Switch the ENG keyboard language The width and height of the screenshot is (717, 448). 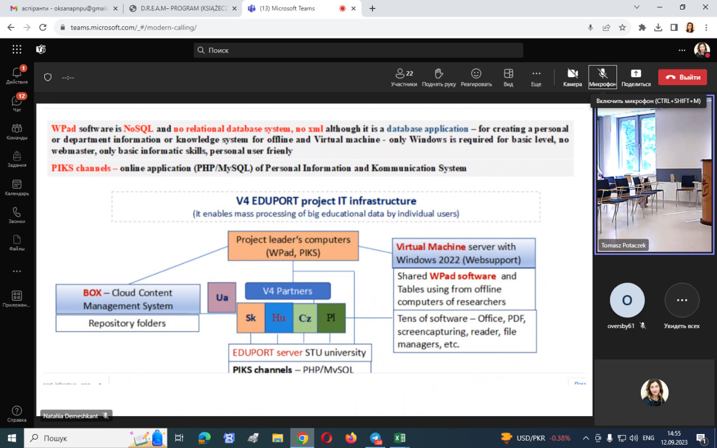[648, 438]
